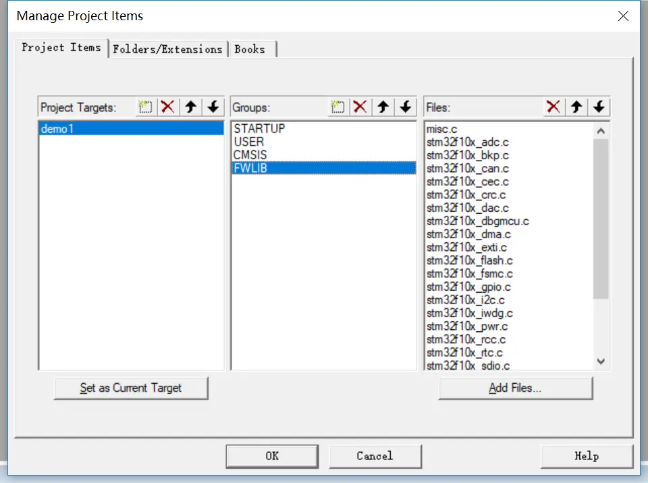Select the CMSIS group

pos(323,155)
